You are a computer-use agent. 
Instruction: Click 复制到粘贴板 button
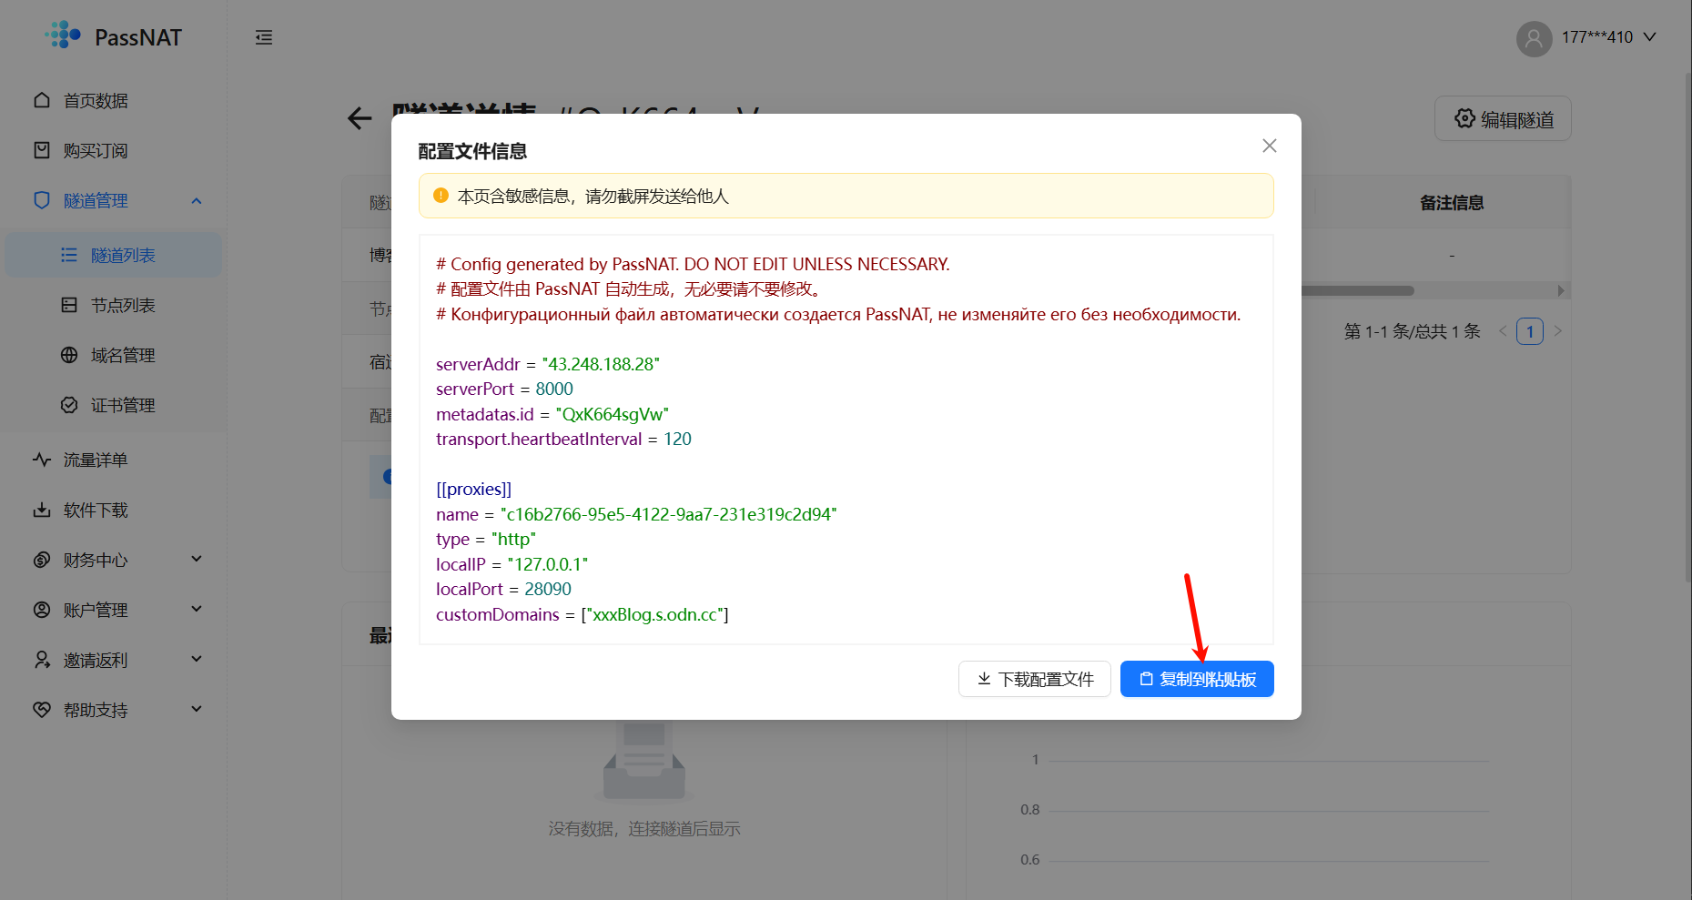pyautogui.click(x=1197, y=679)
